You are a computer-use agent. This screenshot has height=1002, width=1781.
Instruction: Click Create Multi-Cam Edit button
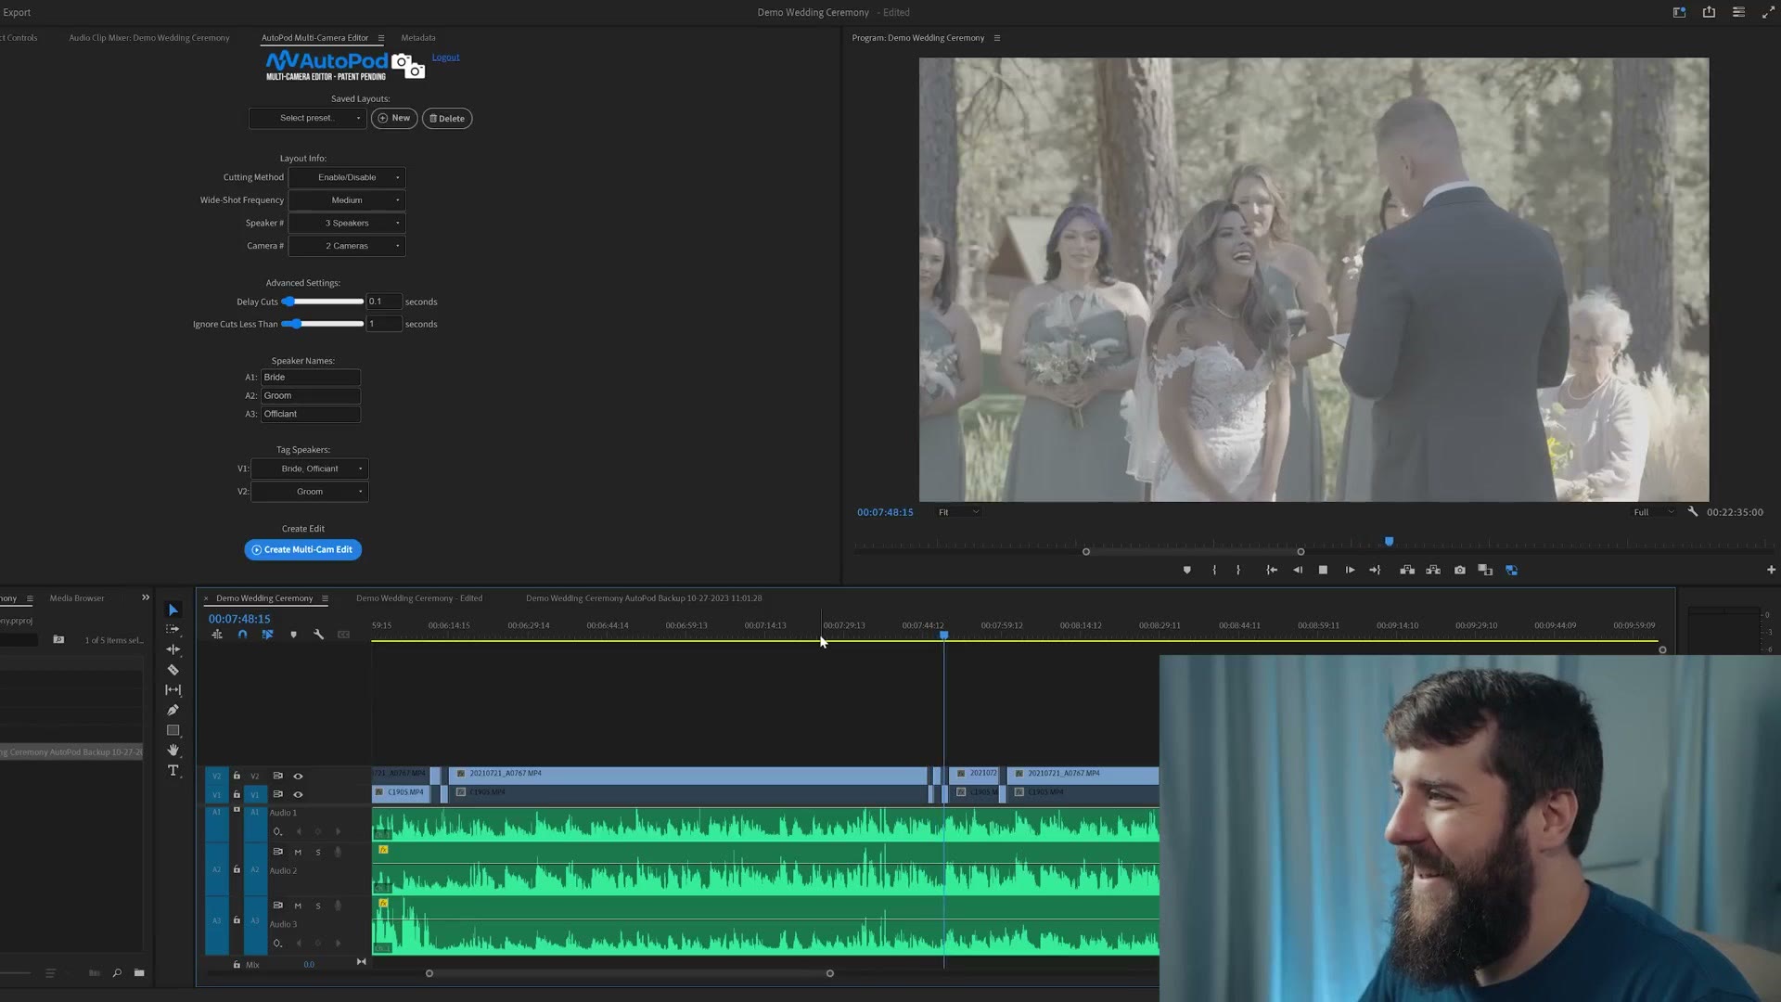click(303, 550)
